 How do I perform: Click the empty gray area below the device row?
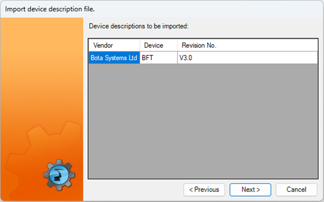(203, 123)
